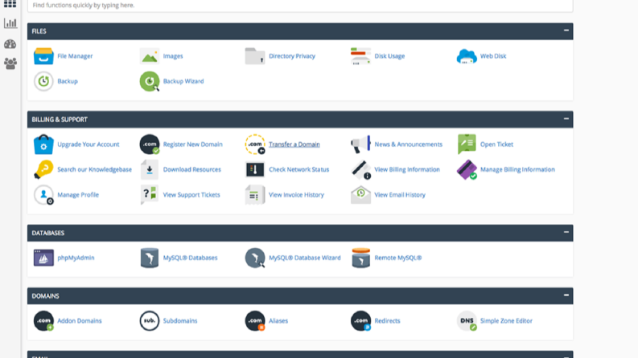638x358 pixels.
Task: Click the Download Resources icon
Action: pyautogui.click(x=150, y=169)
